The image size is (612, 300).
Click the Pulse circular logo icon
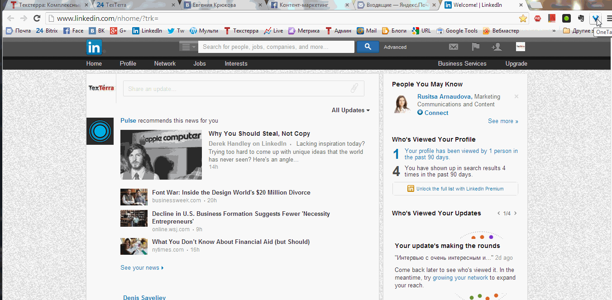(100, 131)
